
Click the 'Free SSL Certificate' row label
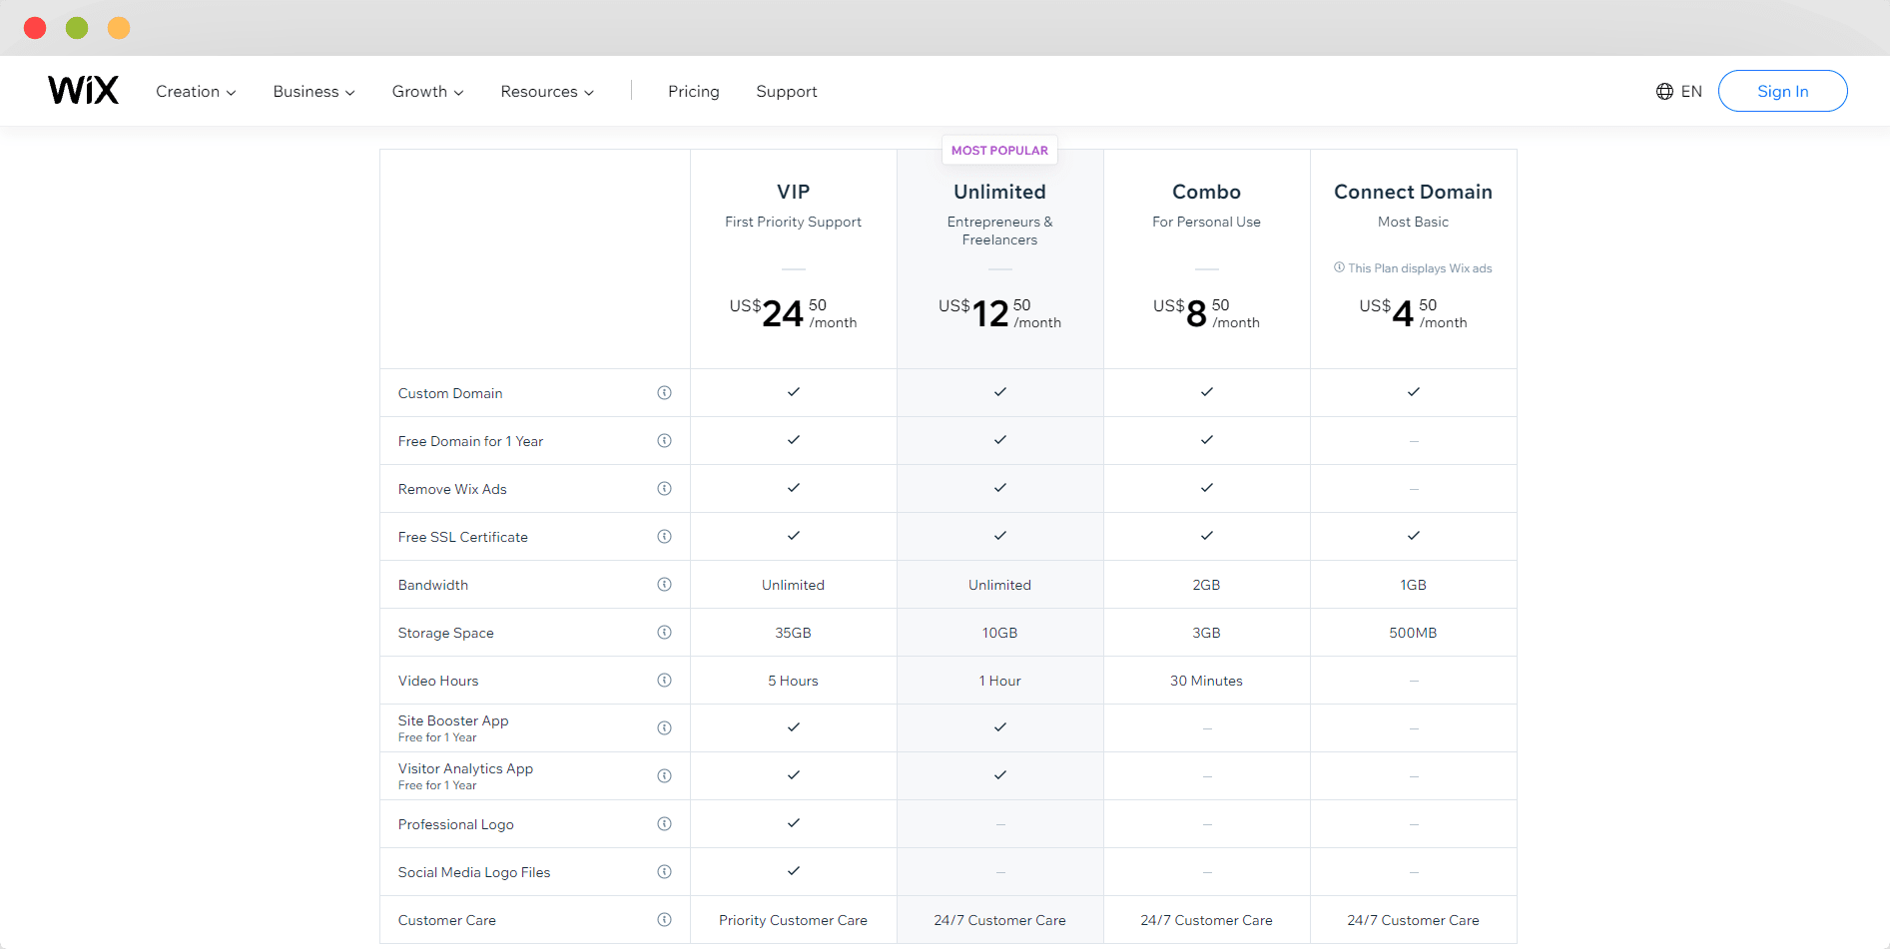pos(463,537)
